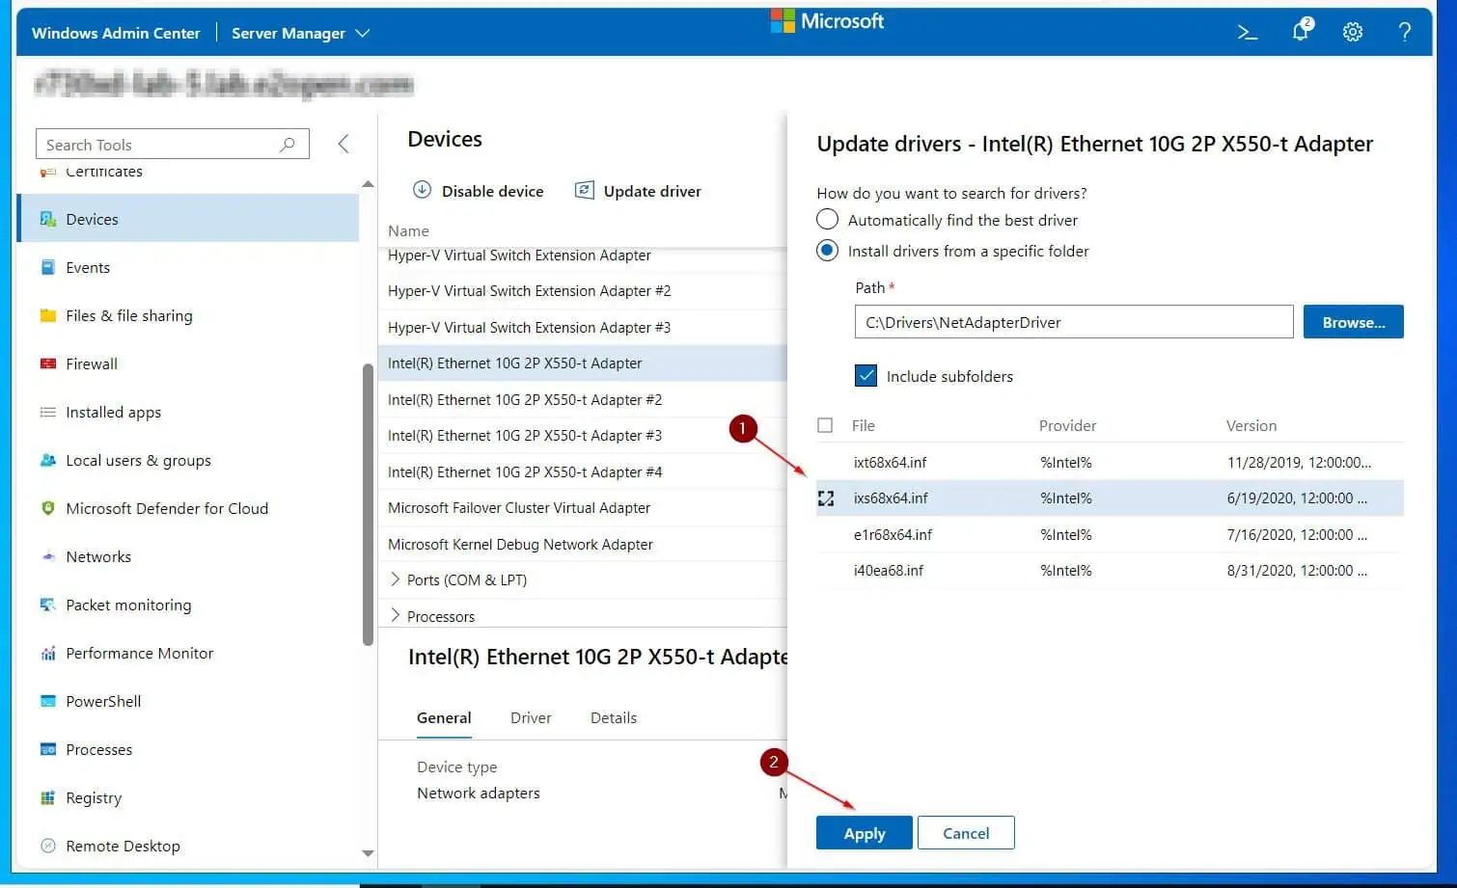Toggle the select-all checkbox beside File header
Viewport: 1457px width, 888px height.
pos(825,425)
